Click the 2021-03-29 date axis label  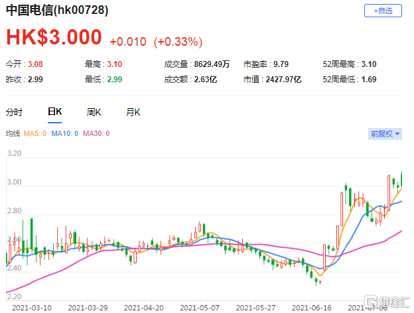coord(88,308)
